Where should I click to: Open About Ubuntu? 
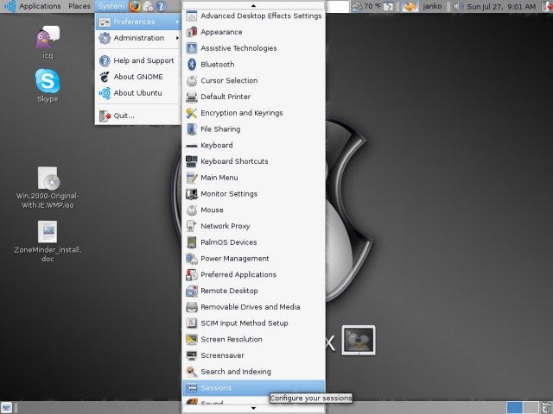138,93
